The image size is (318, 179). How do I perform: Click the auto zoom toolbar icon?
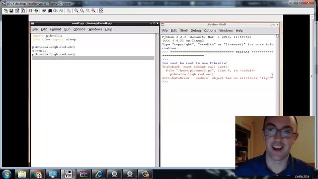pos(93,10)
